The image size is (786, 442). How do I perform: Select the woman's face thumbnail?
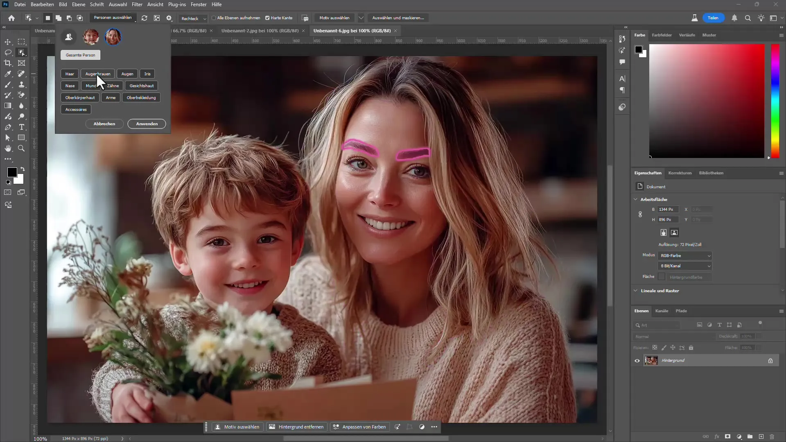pos(113,37)
